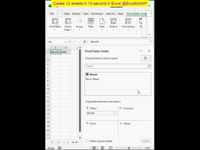Screen dimensions: 200x150
Task: Click the confirm entry checkmark icon
Action: click(x=80, y=42)
